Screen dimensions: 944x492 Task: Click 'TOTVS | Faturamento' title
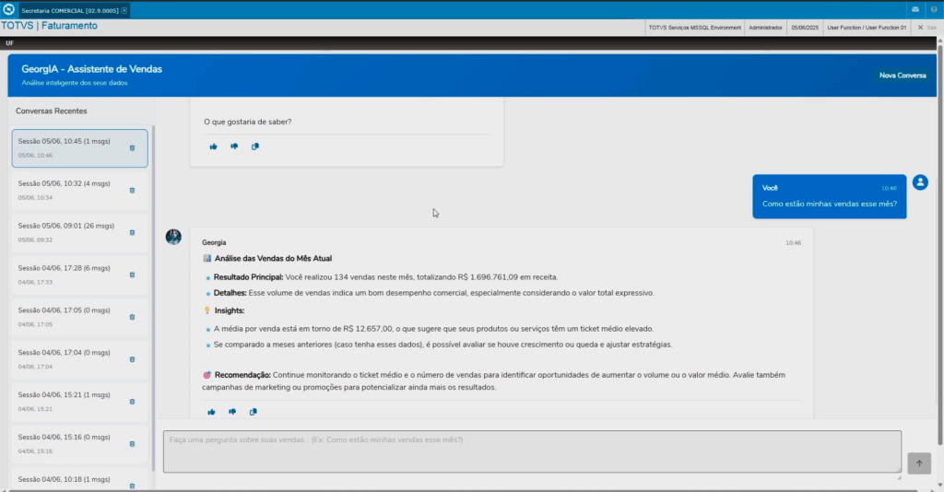pyautogui.click(x=50, y=26)
